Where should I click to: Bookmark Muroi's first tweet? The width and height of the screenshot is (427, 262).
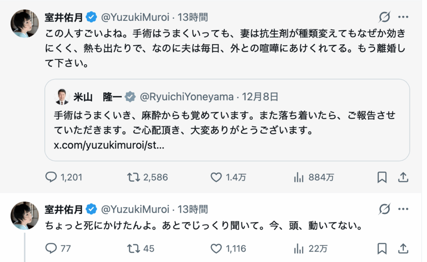(382, 177)
